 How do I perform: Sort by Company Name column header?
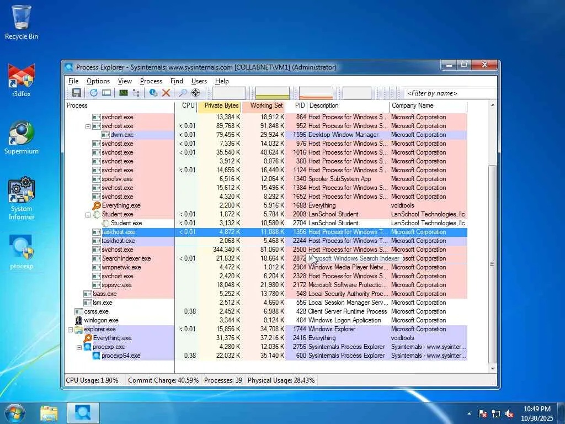(x=428, y=105)
